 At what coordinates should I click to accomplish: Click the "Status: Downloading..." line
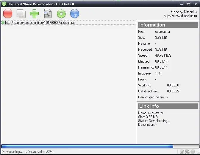tap(154, 121)
